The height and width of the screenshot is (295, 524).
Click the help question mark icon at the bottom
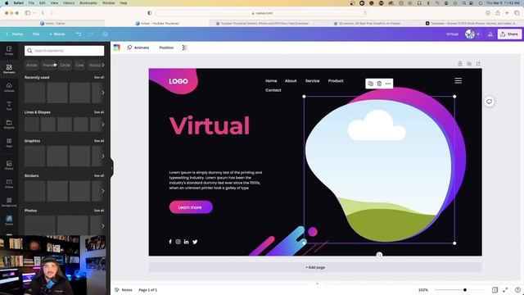tap(517, 290)
